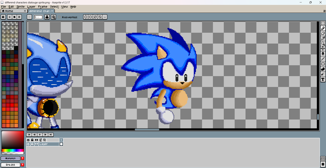Toggle visibility of all layers in header

click(x=28, y=140)
